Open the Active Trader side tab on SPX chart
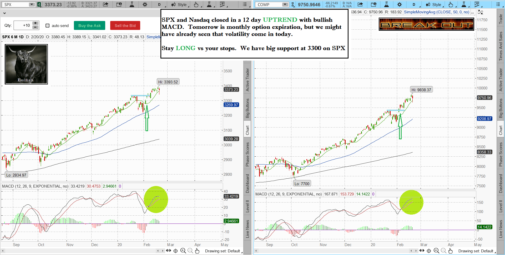Viewport: 505px width, 255px height. 247,80
